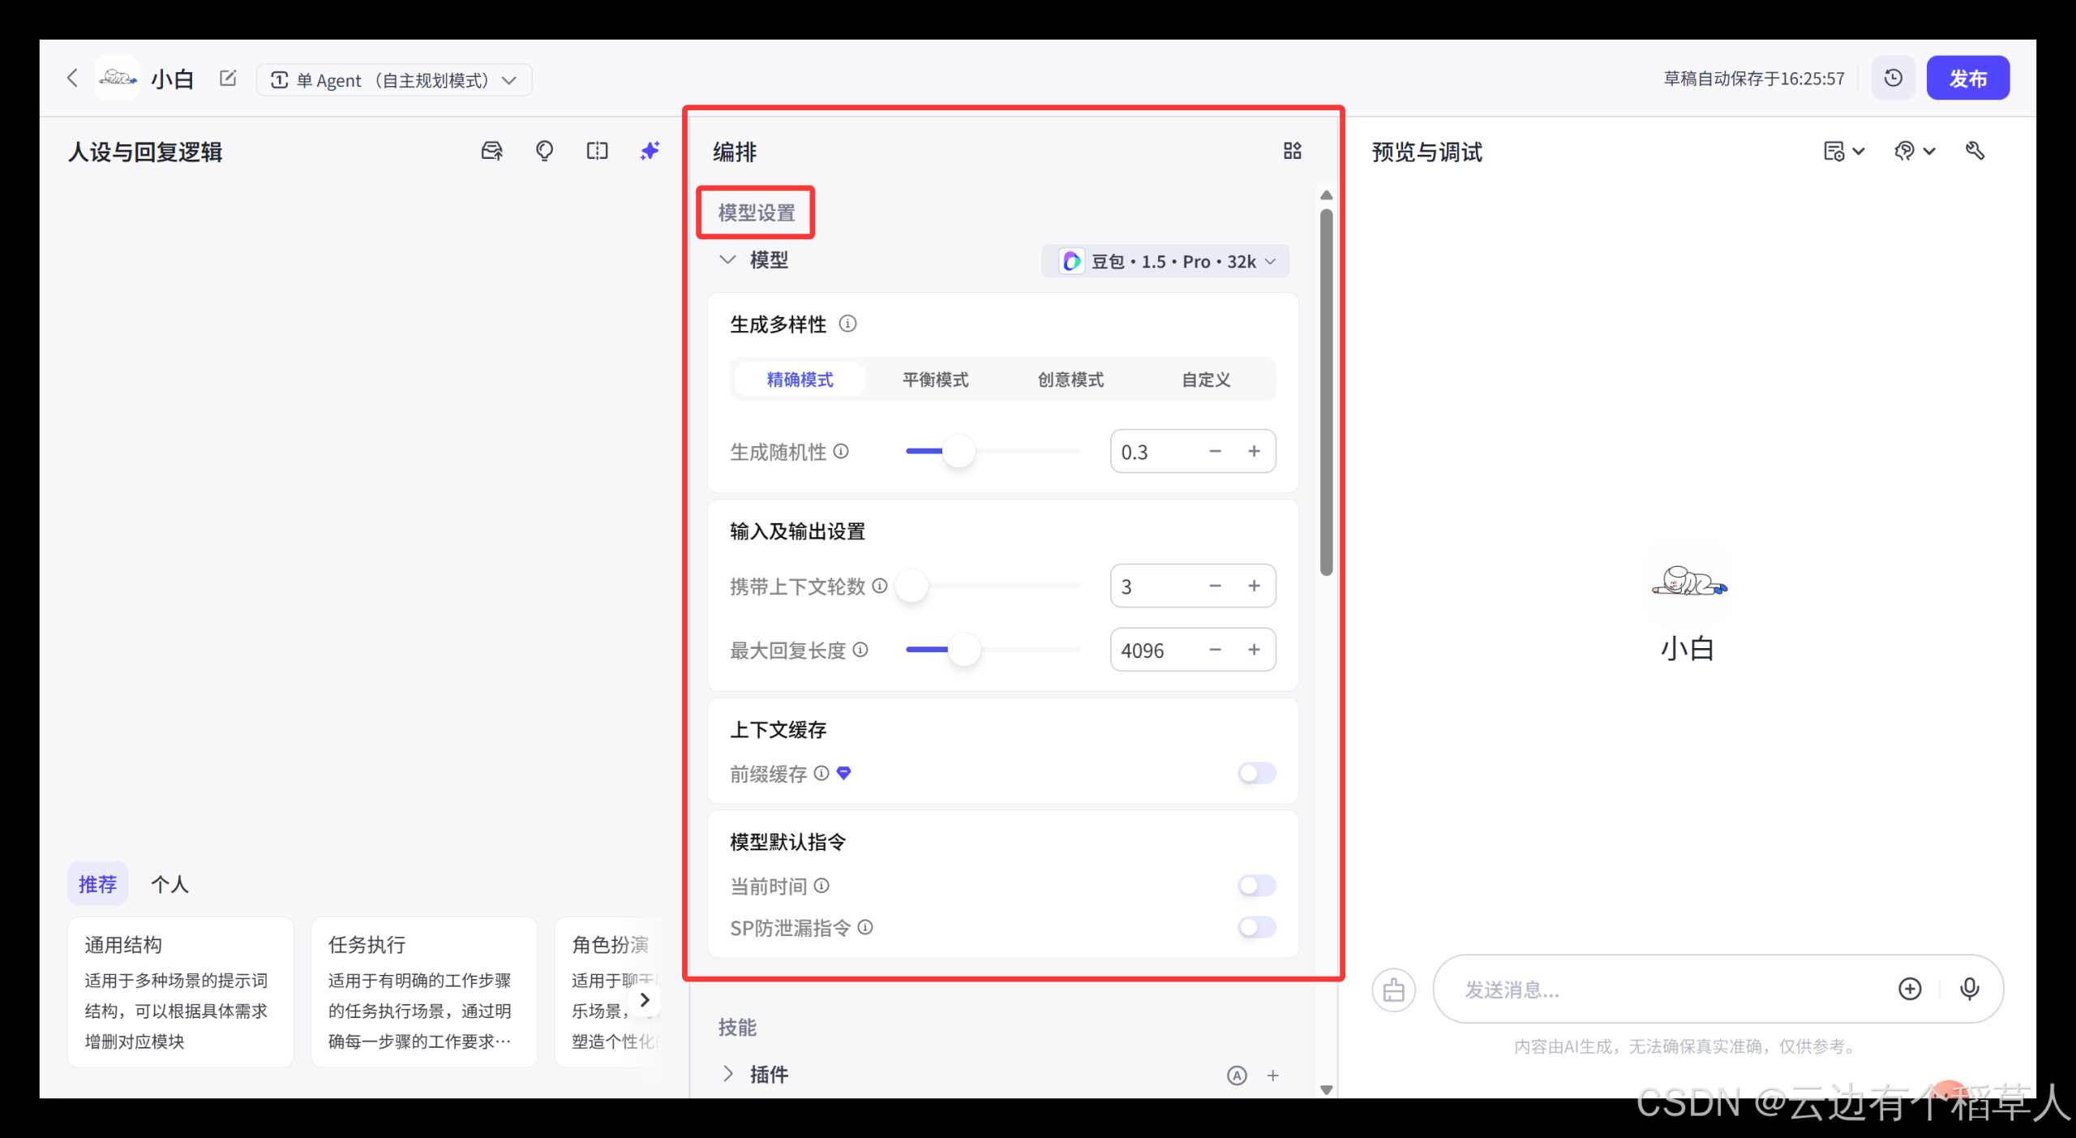The width and height of the screenshot is (2076, 1138).
Task: Switch to the 个人 tab
Action: click(x=169, y=883)
